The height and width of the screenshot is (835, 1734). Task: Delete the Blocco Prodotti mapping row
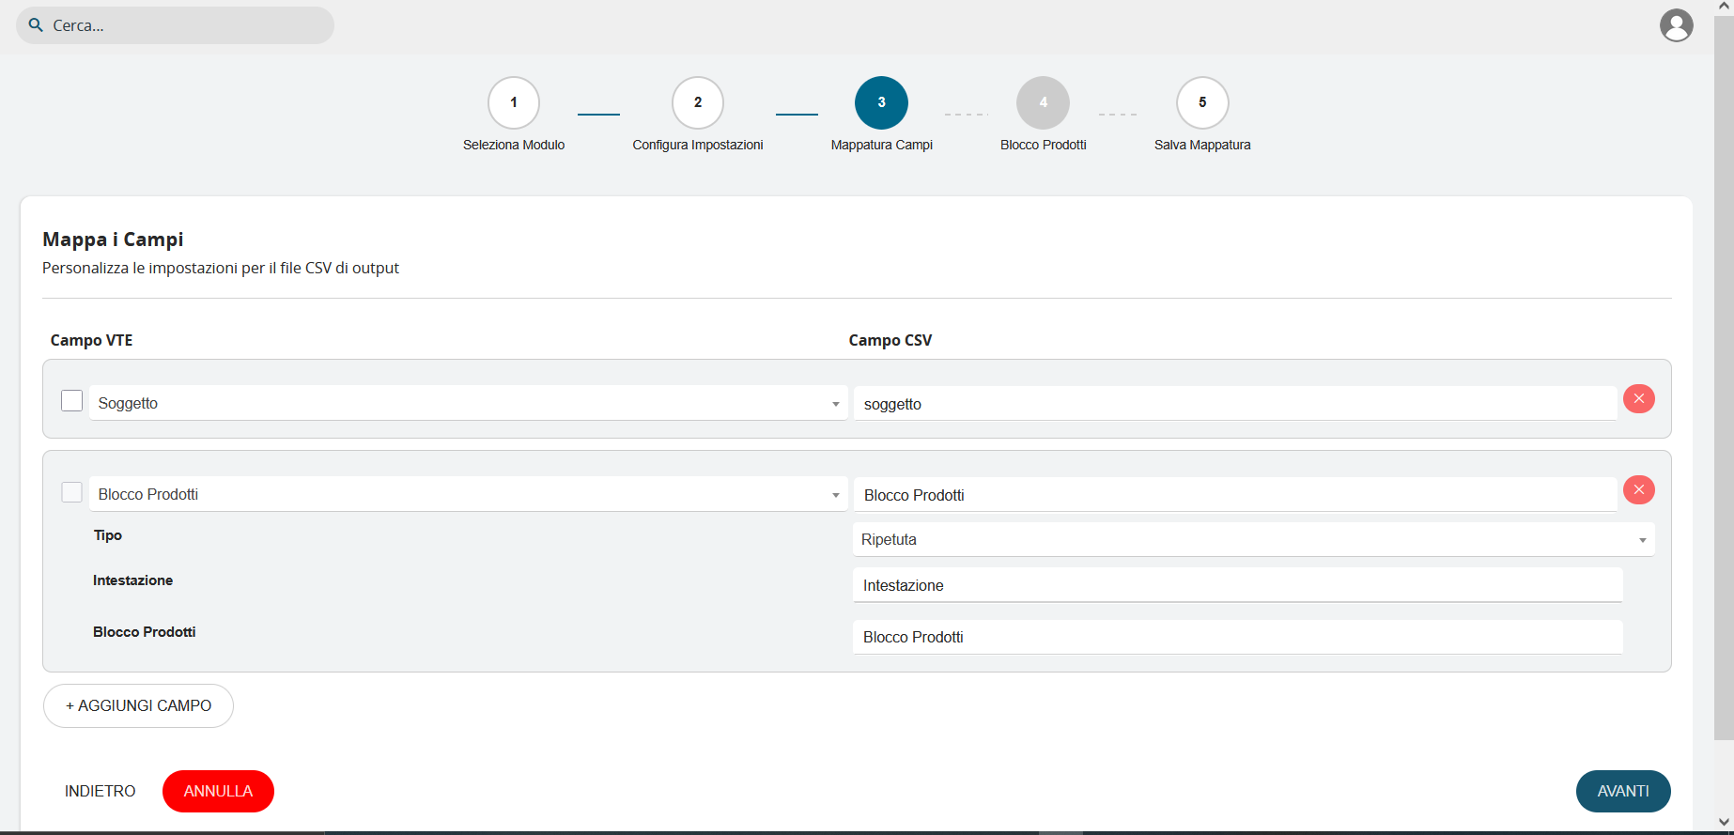click(1638, 490)
